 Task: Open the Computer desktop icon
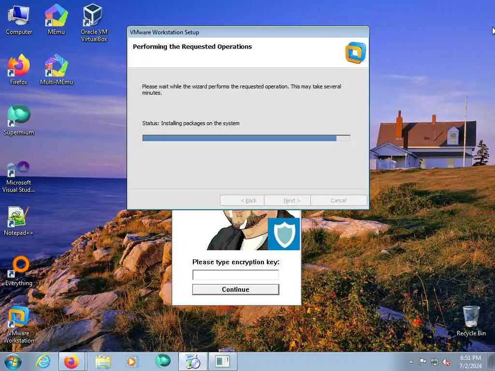pos(19,20)
